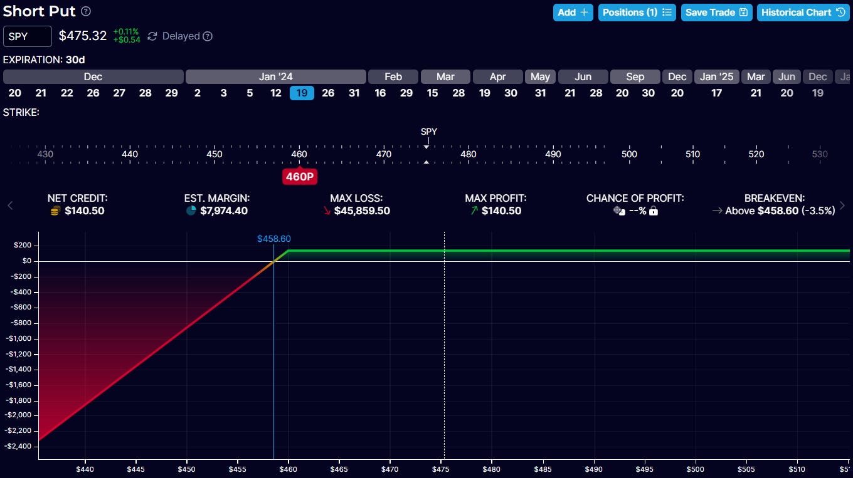Click the 440 strike on the ruler
The image size is (853, 478).
130,154
